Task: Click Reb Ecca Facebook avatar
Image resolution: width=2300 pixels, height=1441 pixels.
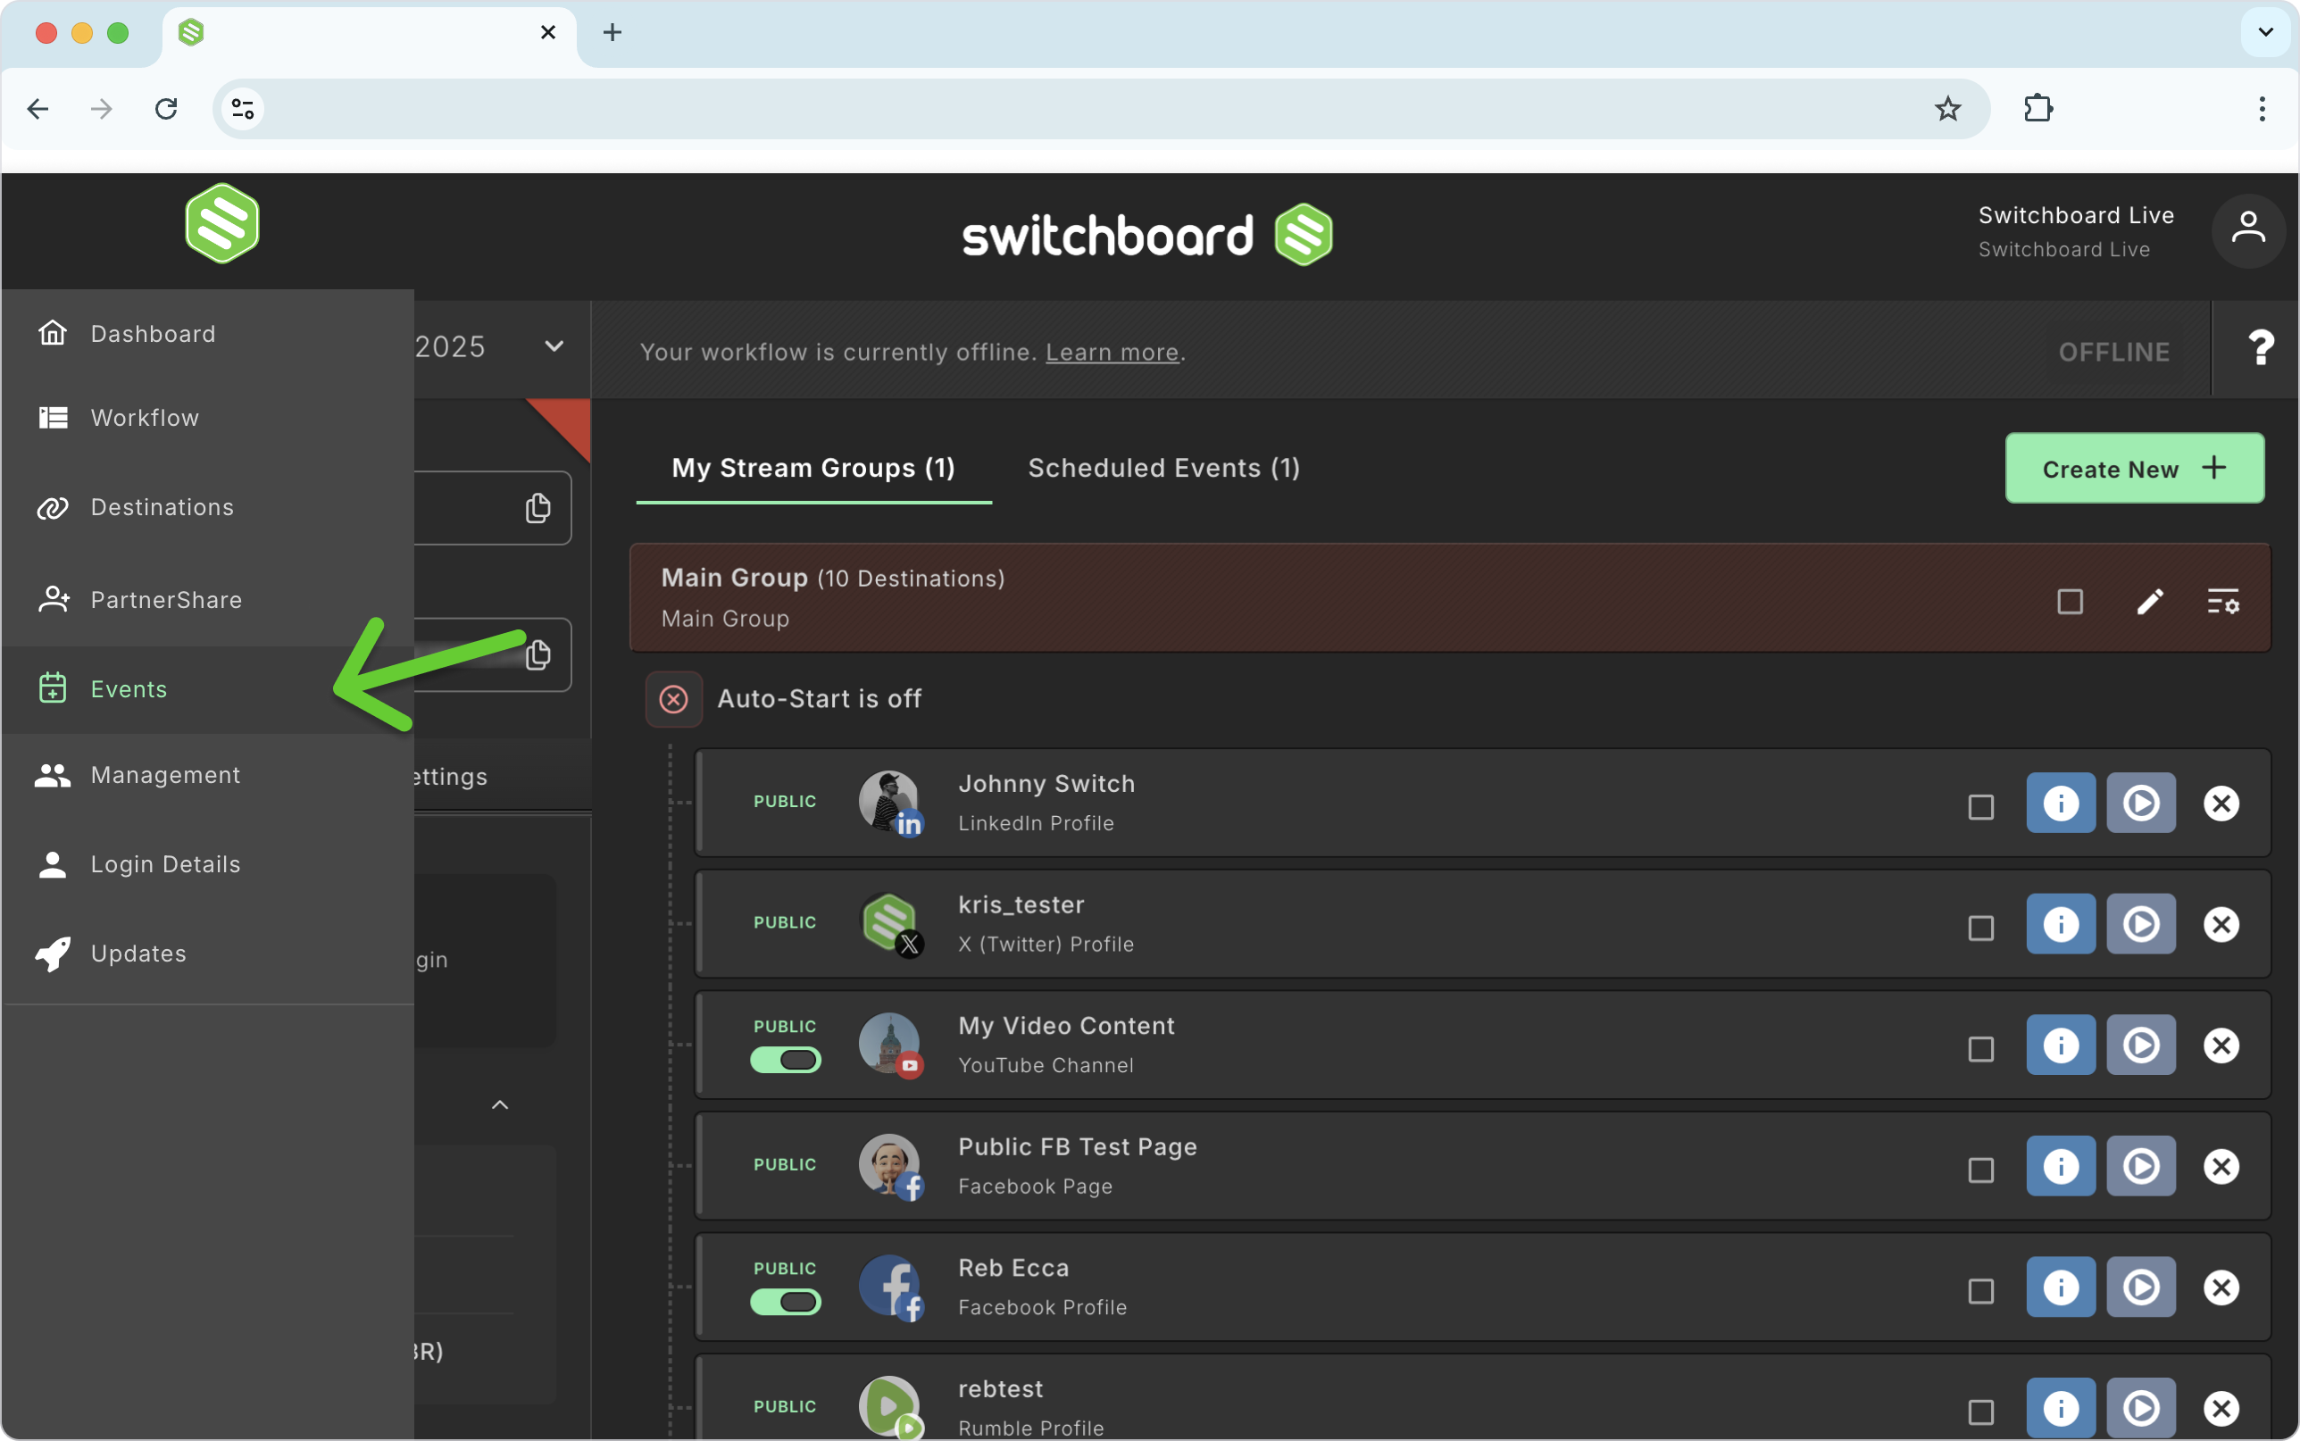Action: [890, 1287]
